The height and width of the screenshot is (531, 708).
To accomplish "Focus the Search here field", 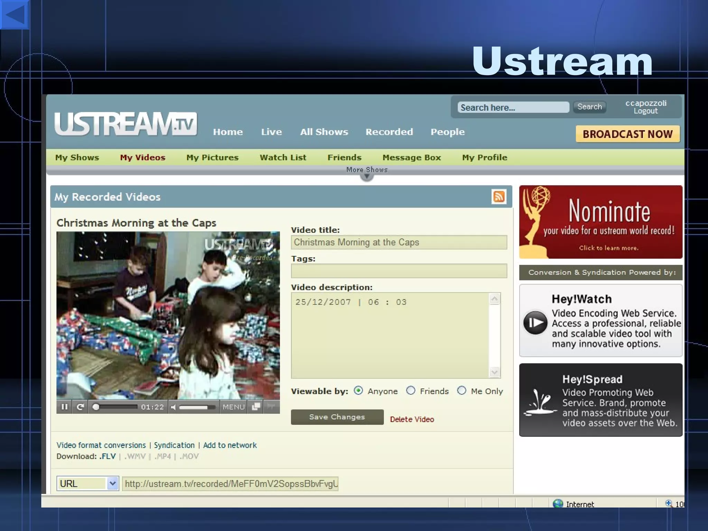I will tap(513, 107).
